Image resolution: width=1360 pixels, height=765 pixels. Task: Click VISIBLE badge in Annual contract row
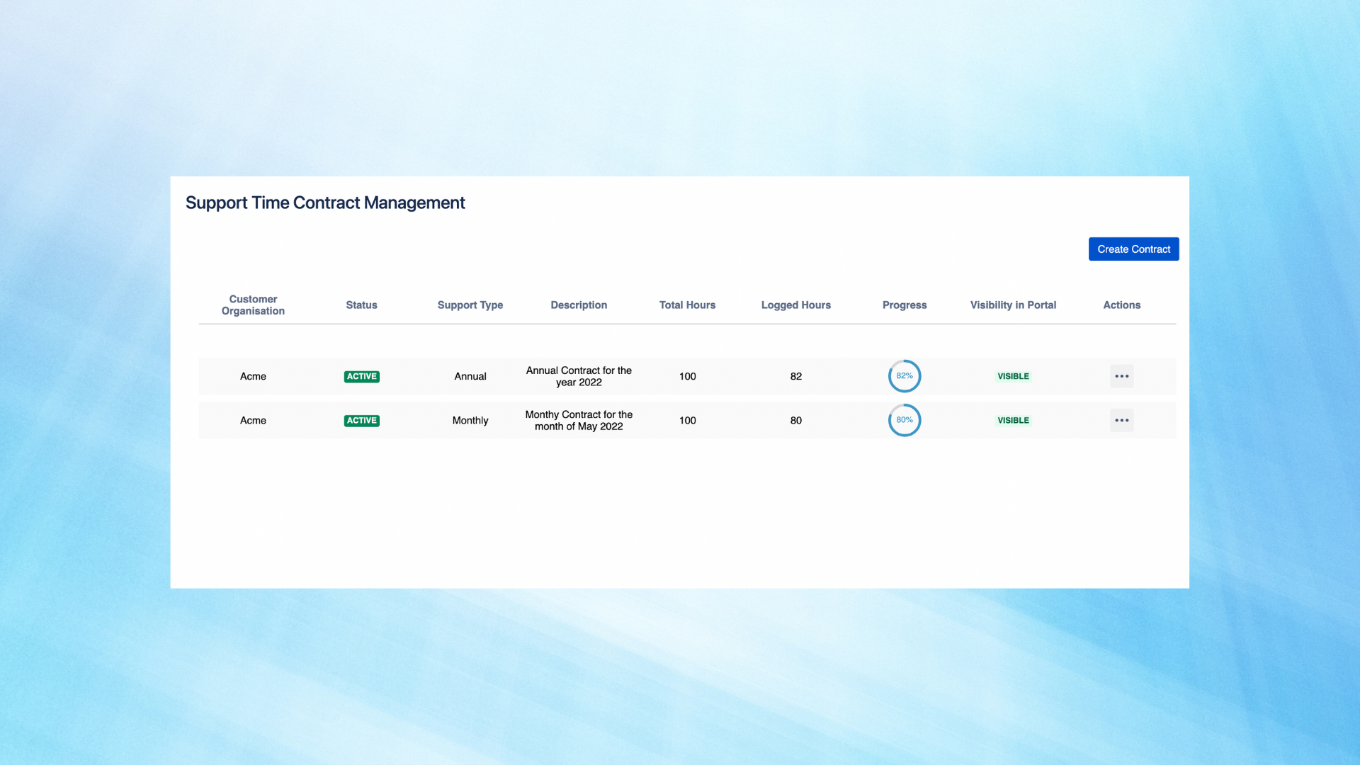(x=1013, y=376)
